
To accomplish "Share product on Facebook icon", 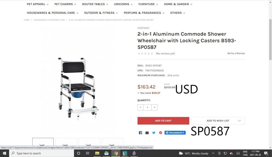I will click(x=140, y=133).
